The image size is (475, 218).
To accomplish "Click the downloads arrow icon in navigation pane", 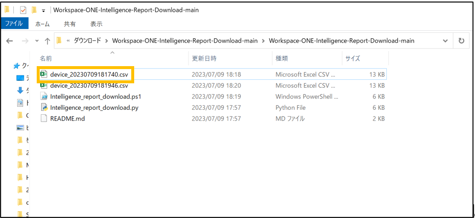I will pyautogui.click(x=20, y=90).
